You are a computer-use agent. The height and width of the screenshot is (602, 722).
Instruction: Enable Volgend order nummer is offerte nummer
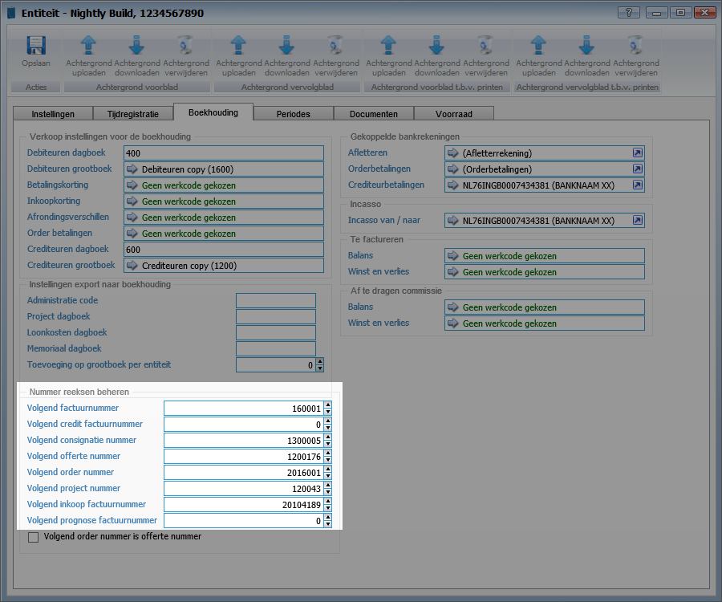point(34,537)
